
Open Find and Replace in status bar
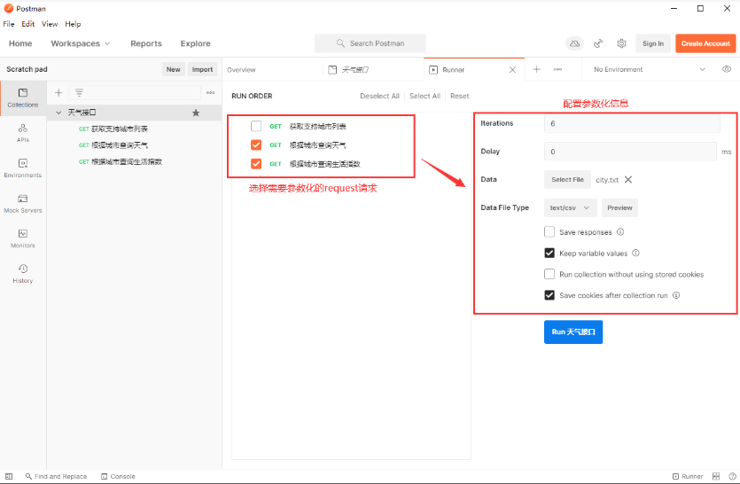[56, 476]
